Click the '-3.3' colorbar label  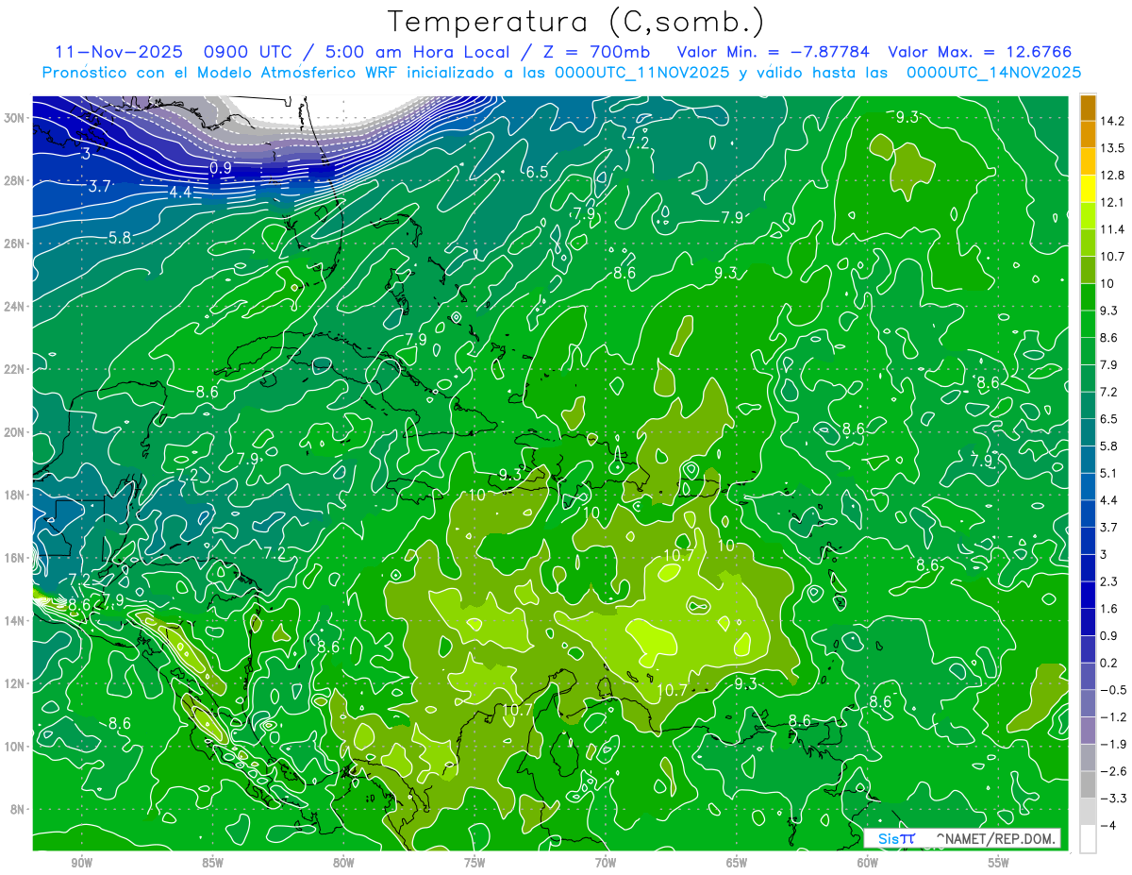[1113, 799]
